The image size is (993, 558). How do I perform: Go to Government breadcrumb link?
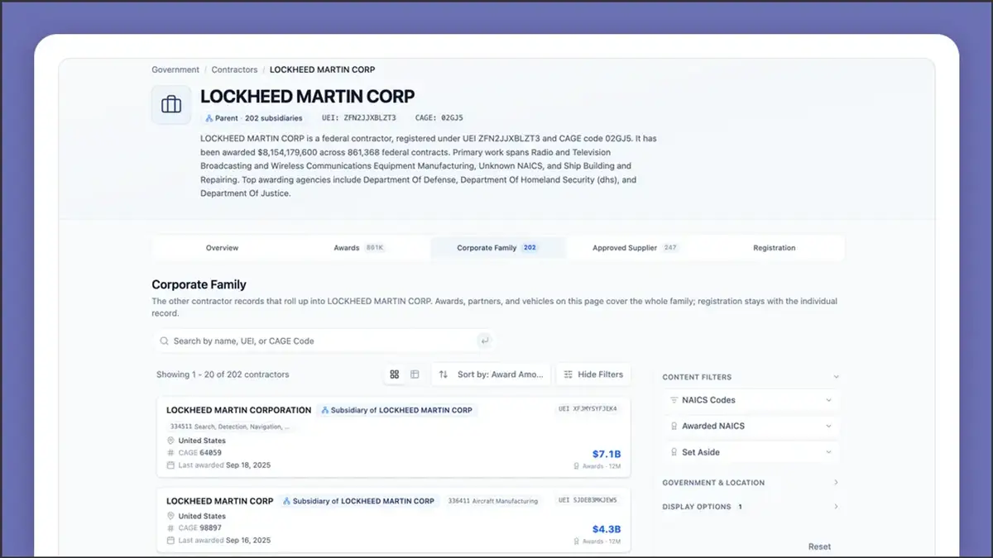click(x=175, y=70)
